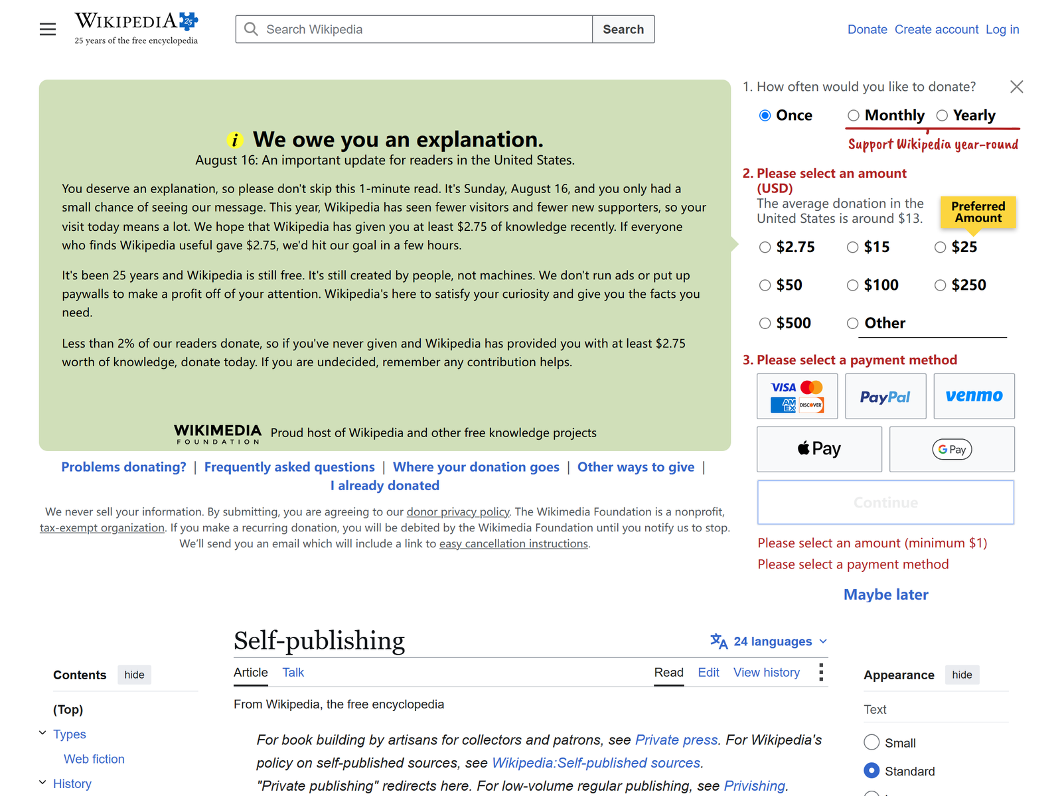The image size is (1062, 796).
Task: Select the $500 donation amount
Action: [x=765, y=323]
